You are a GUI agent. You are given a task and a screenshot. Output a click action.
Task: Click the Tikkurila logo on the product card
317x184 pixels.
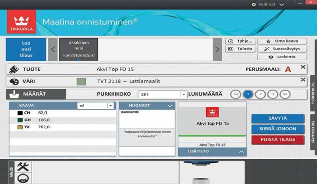click(x=212, y=112)
